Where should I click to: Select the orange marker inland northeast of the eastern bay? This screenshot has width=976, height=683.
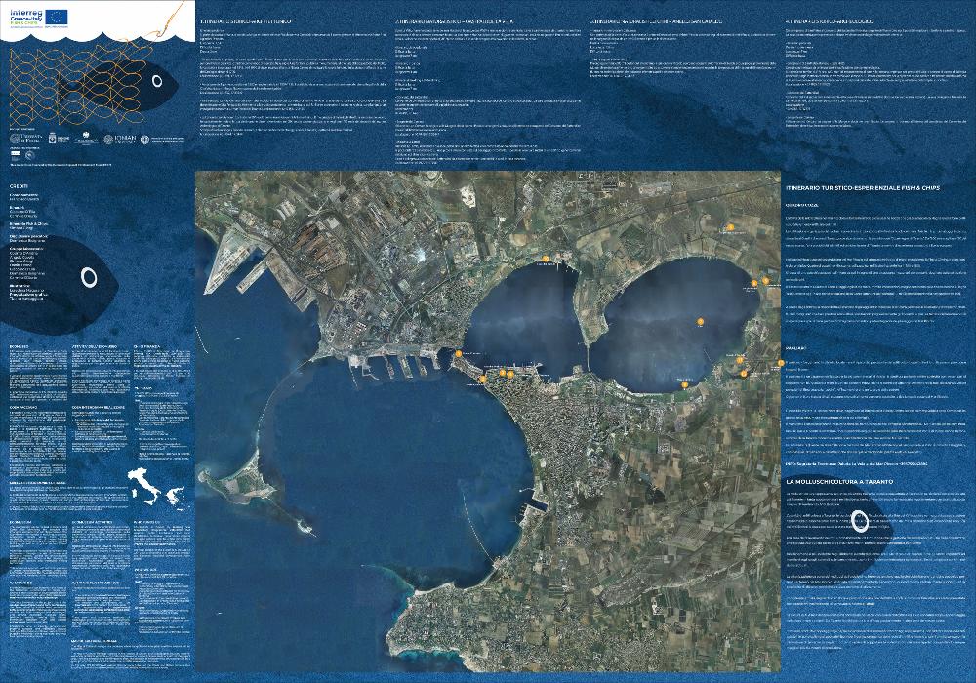click(731, 227)
